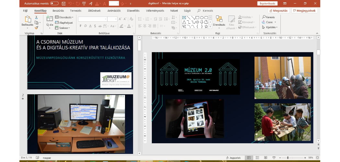Viewport: 340px width, 162px height.
Task: Click the Elrendezés arrange icon in Rajz group
Action: pos(219,20)
